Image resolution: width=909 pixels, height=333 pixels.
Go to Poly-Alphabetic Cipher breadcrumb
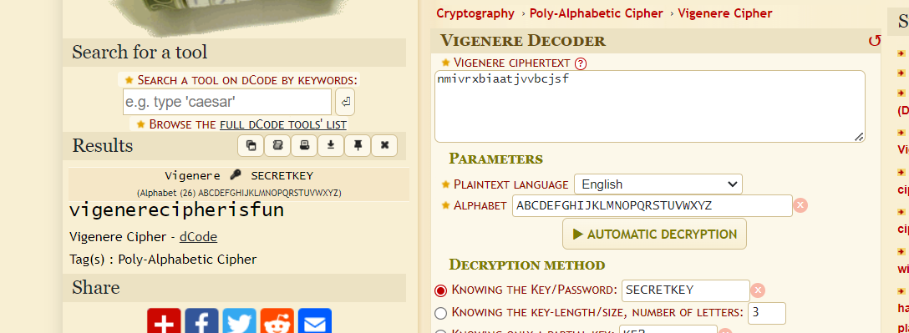pos(597,13)
